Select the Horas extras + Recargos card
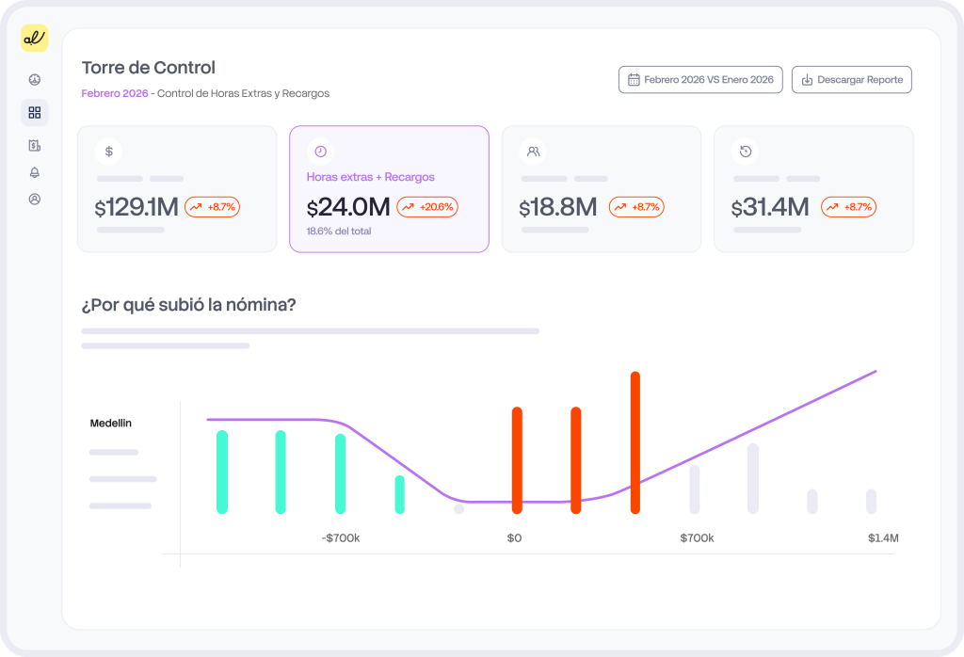964x657 pixels. 389,189
